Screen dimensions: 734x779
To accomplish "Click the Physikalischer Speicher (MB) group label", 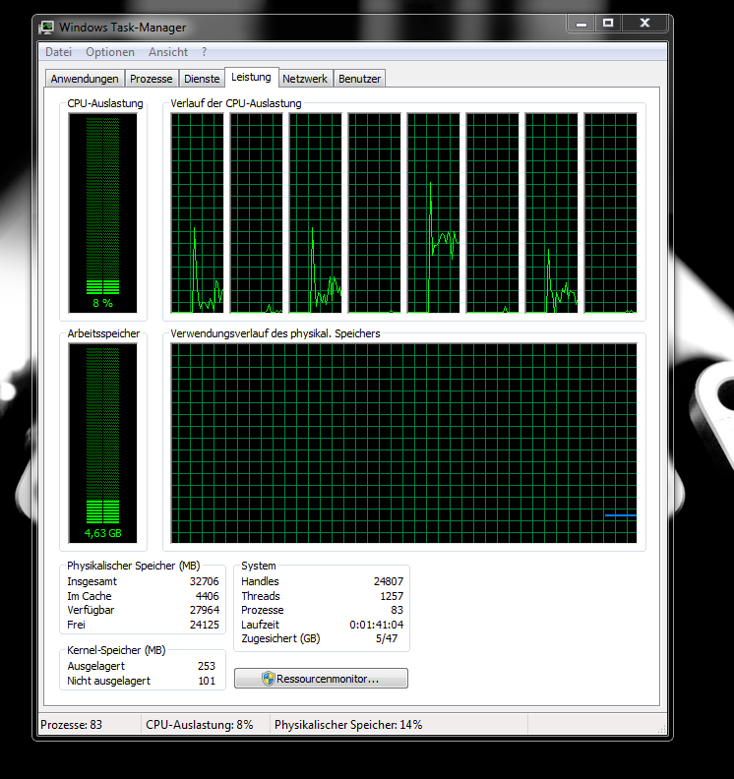I will click(133, 566).
